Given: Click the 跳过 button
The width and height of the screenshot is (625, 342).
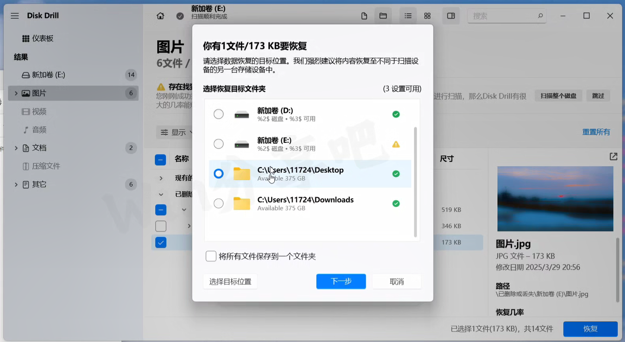Looking at the screenshot, I should 598,96.
